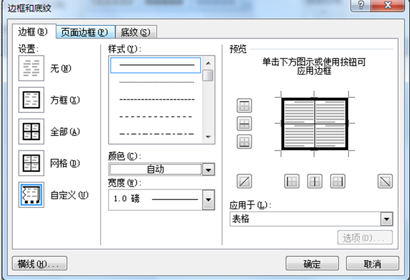Apply the 全部 all-borders setting
The width and height of the screenshot is (410, 280).
tap(31, 132)
